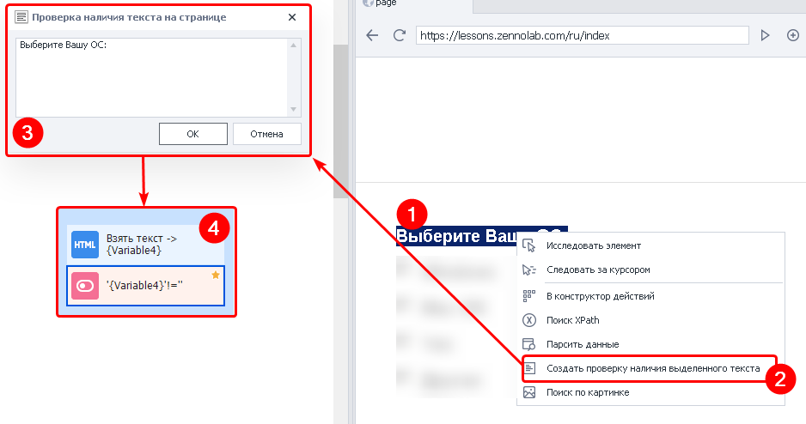Click the scroll-up arrow in the dialog text box
The width and height of the screenshot is (806, 424).
click(294, 45)
